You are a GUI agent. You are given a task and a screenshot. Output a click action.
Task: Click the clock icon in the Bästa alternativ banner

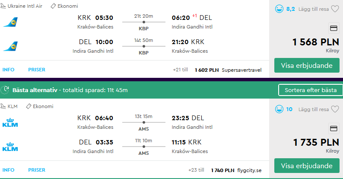(x=5, y=90)
